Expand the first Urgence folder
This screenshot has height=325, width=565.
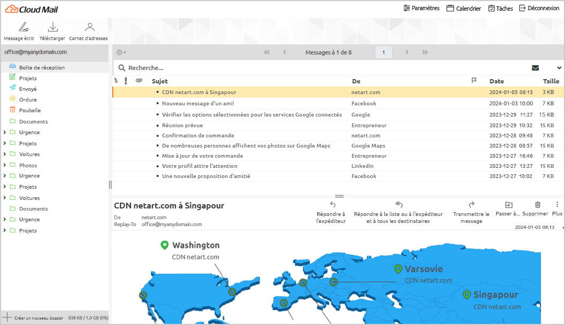pyautogui.click(x=5, y=132)
